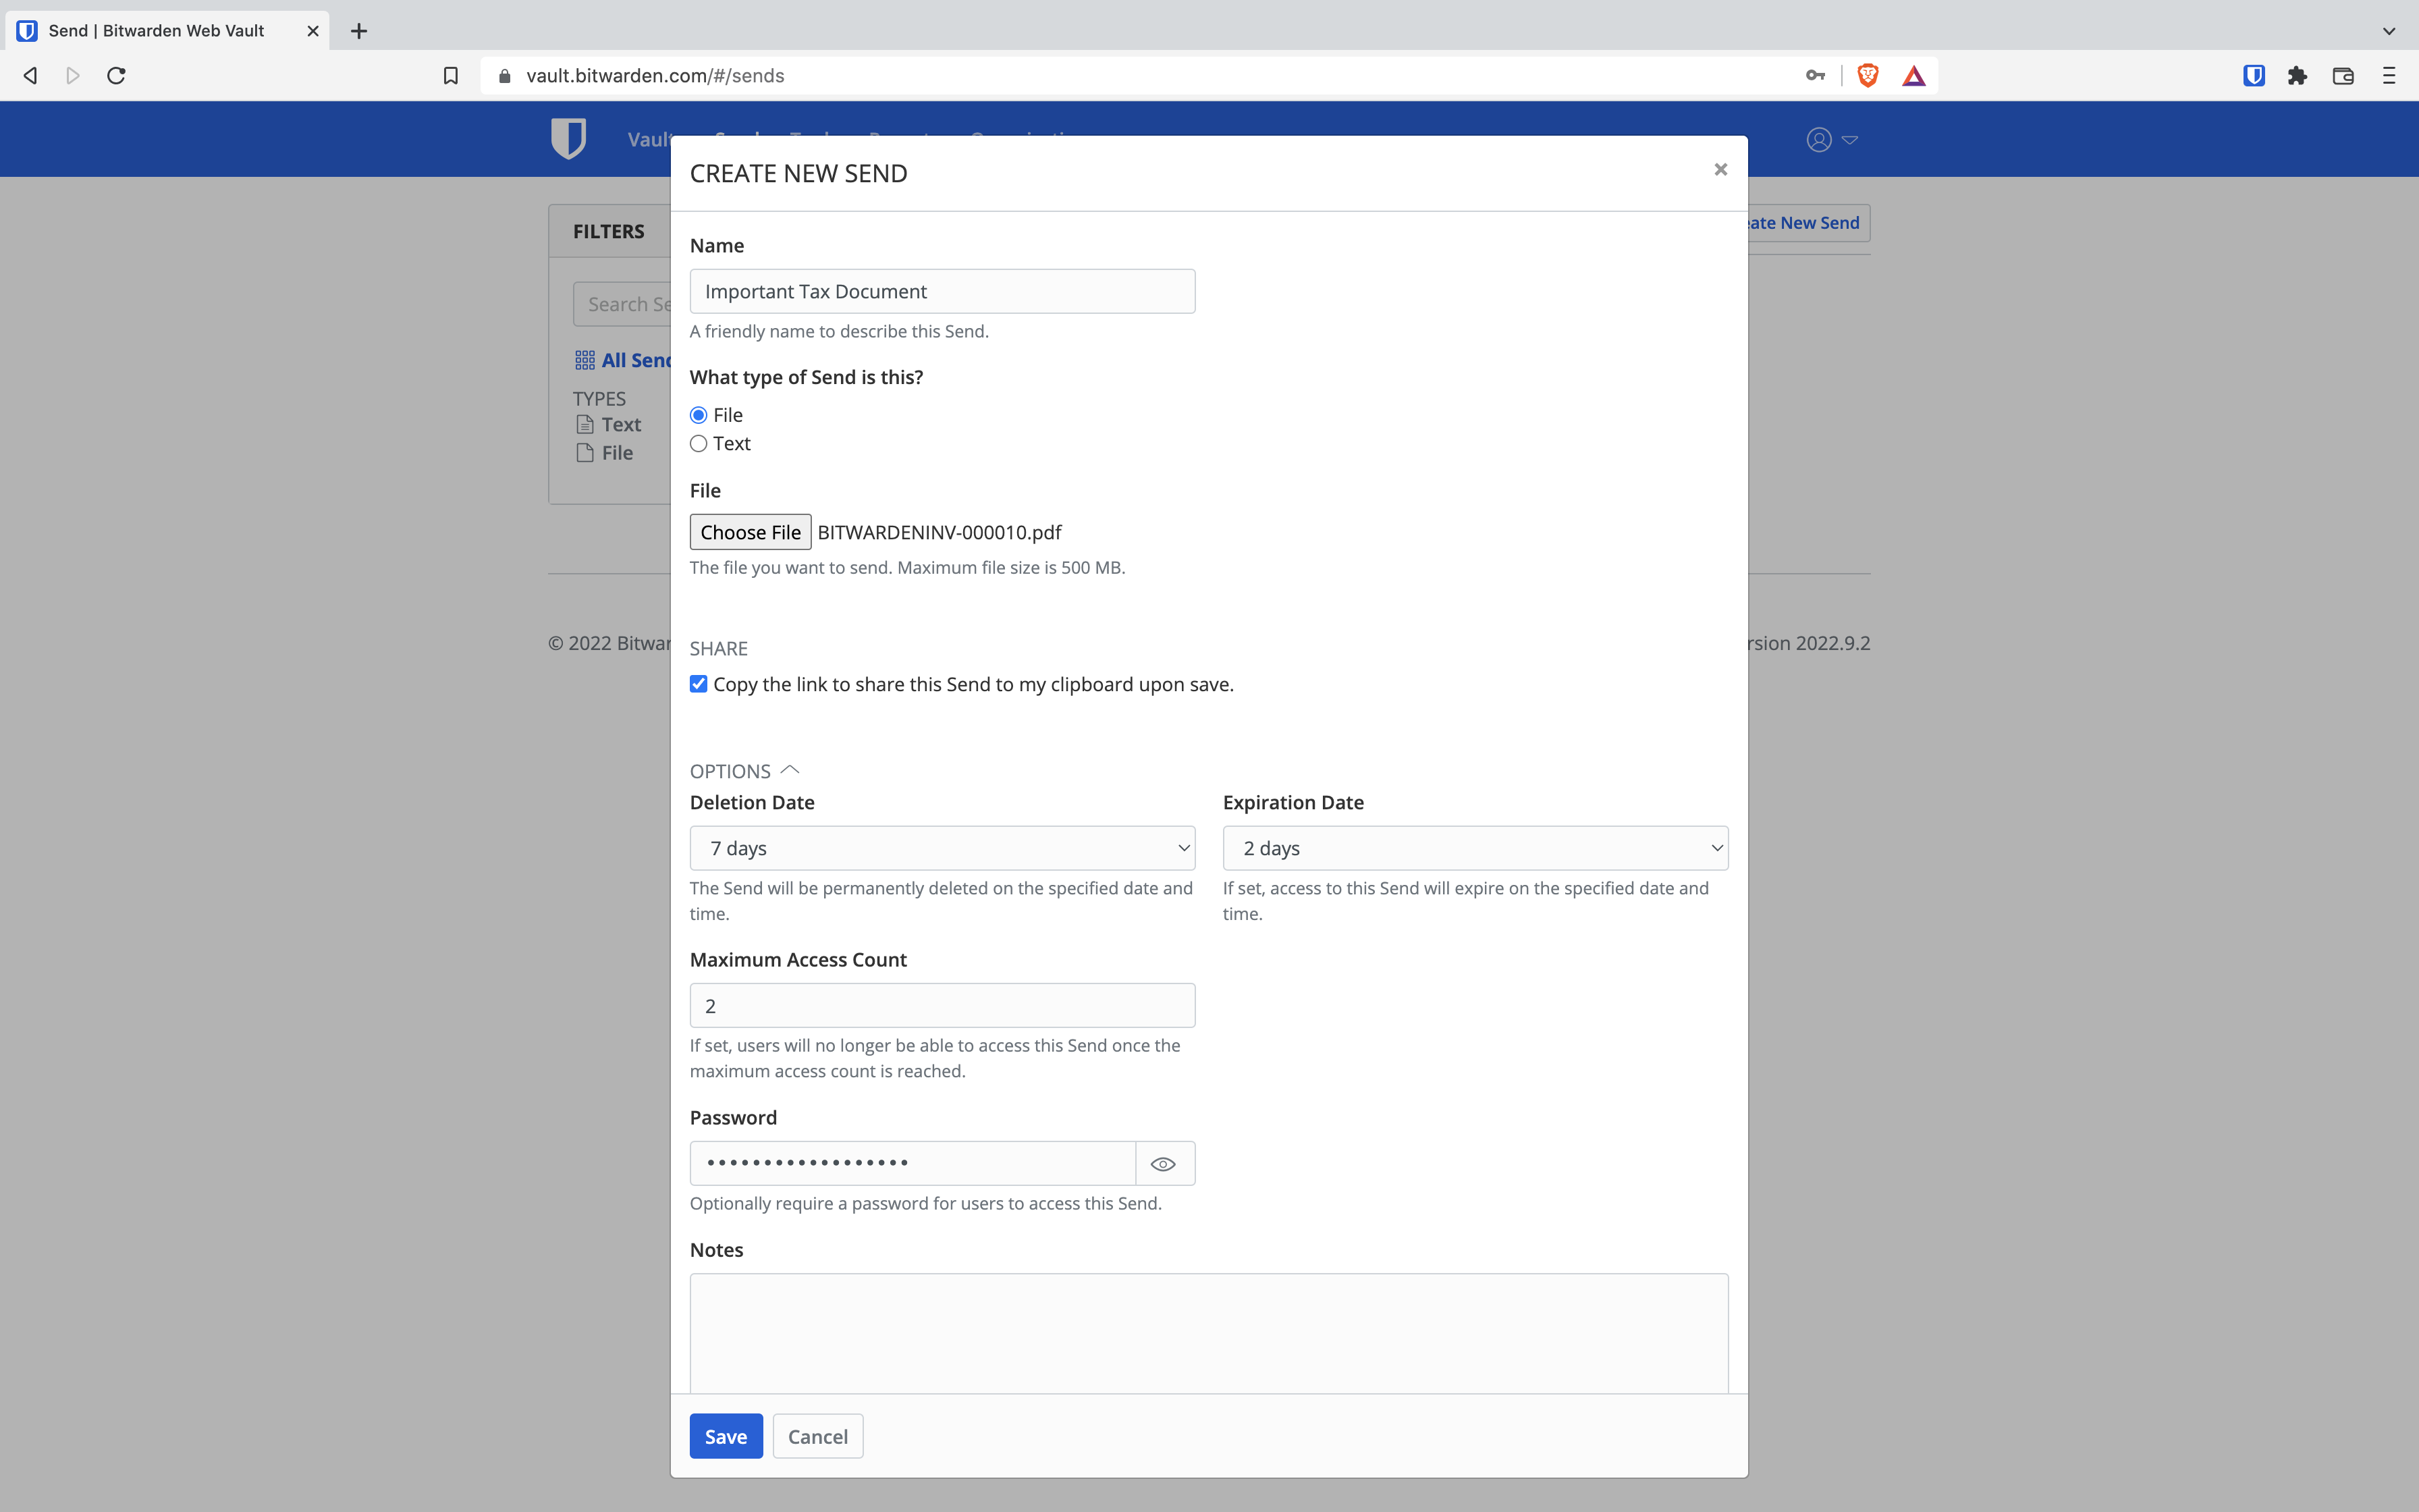This screenshot has height=1512, width=2419.
Task: Click the Choose File button
Action: 750,532
